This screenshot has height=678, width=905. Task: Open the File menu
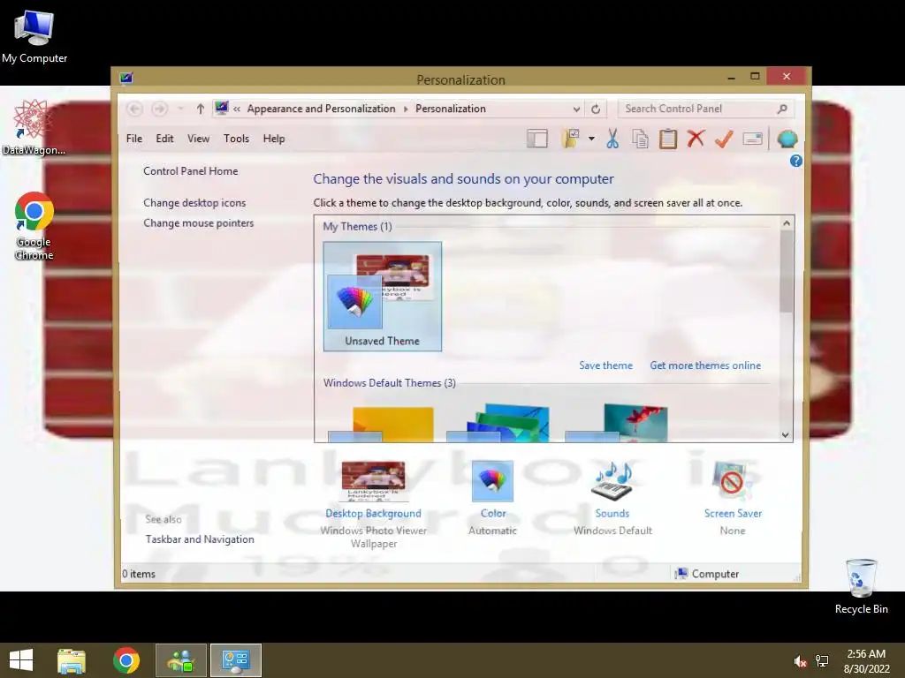(134, 139)
